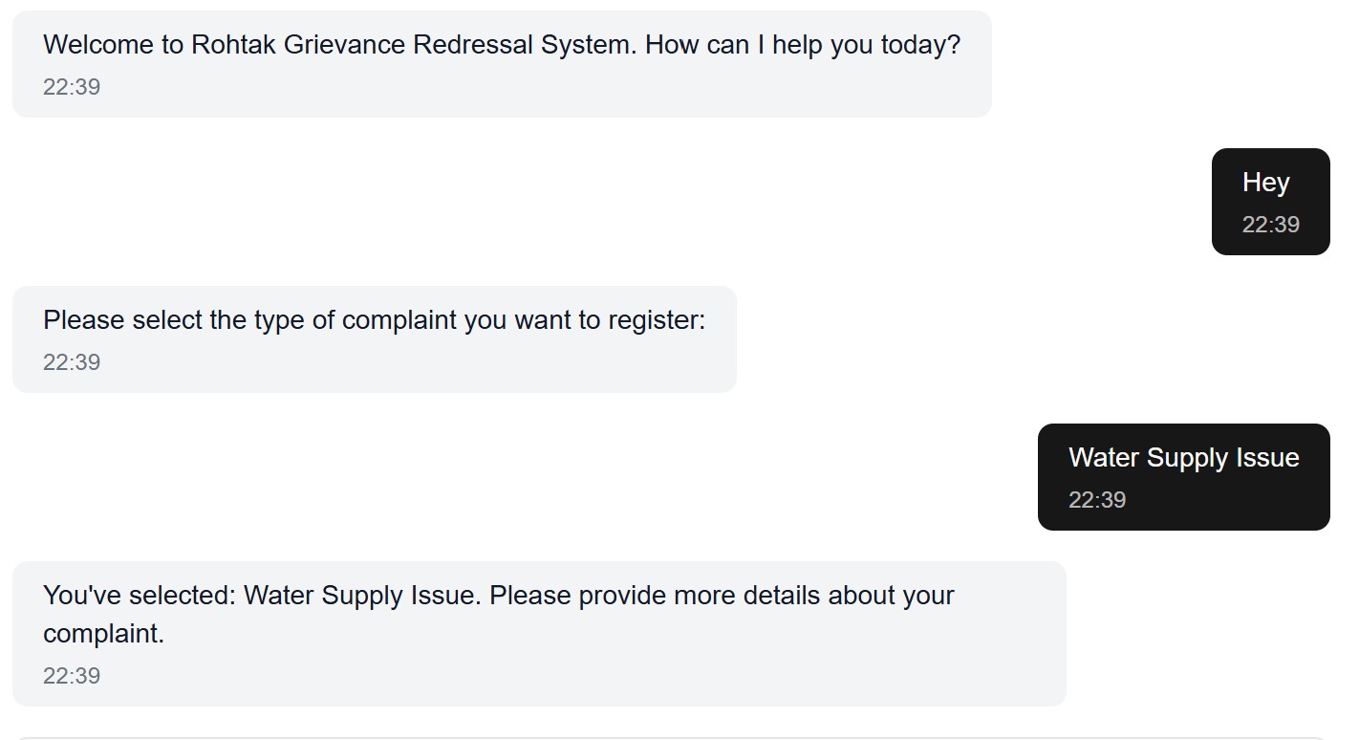Click the 'You've selected' confirmation message bubble
The width and height of the screenshot is (1359, 740).
tap(538, 633)
